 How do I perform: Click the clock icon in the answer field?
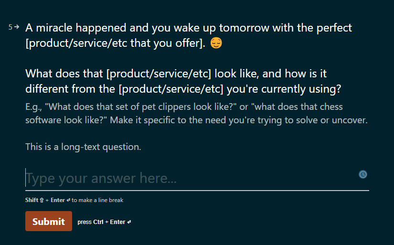[x=362, y=174]
